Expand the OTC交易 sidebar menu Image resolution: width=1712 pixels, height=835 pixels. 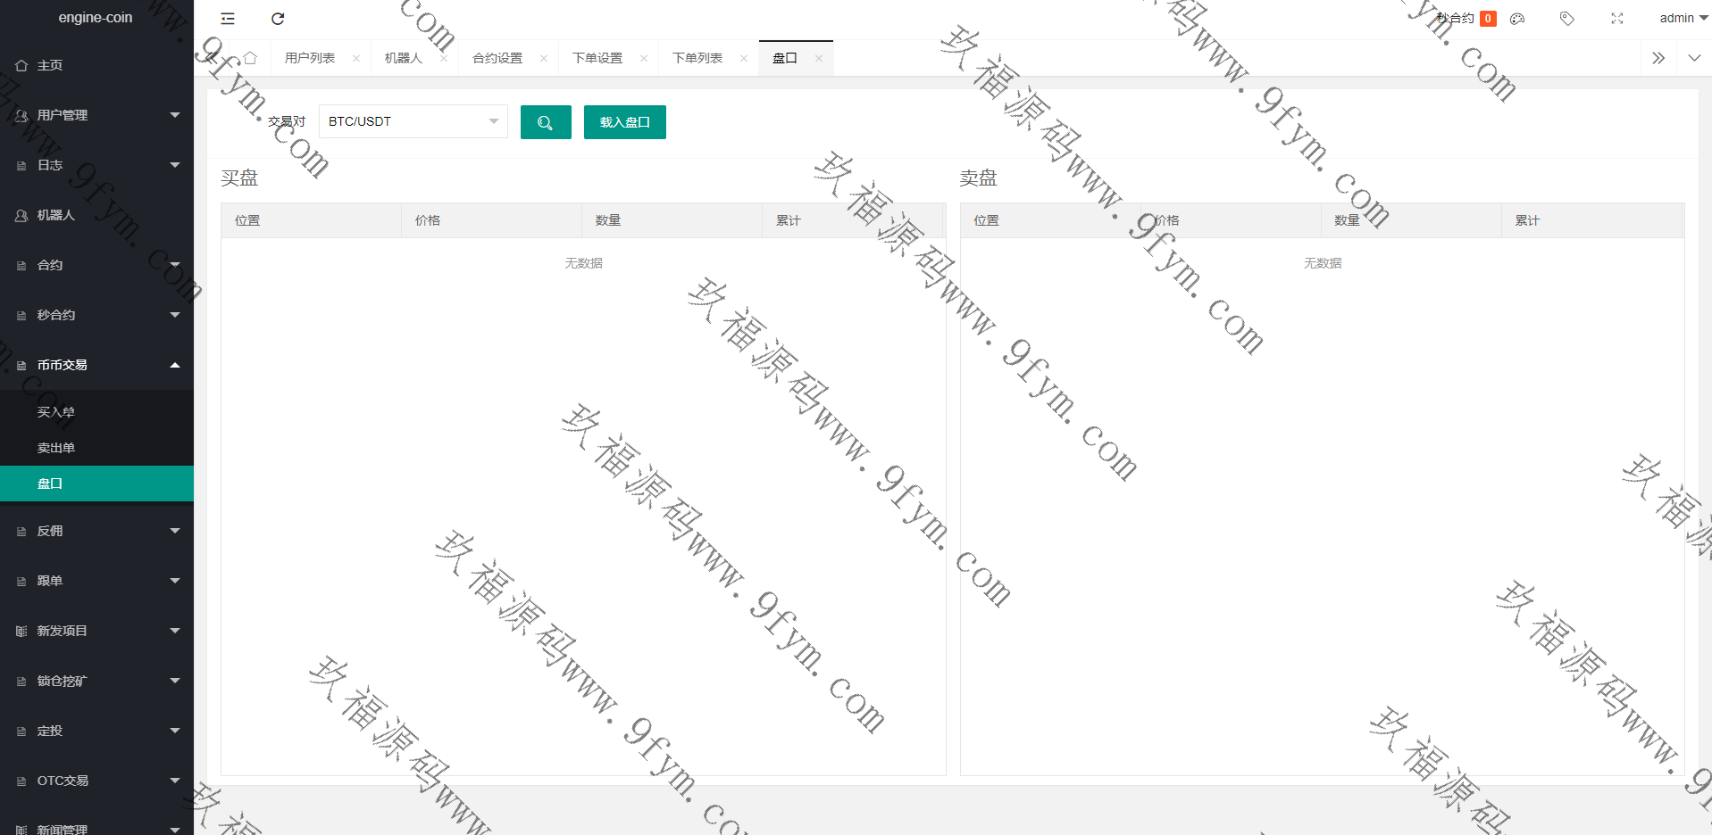[96, 781]
